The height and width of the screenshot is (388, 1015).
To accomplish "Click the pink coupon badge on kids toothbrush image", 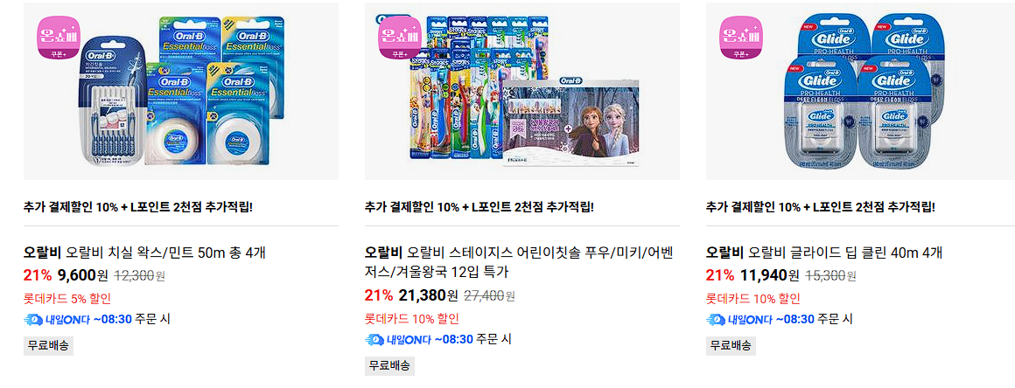I will coord(400,38).
